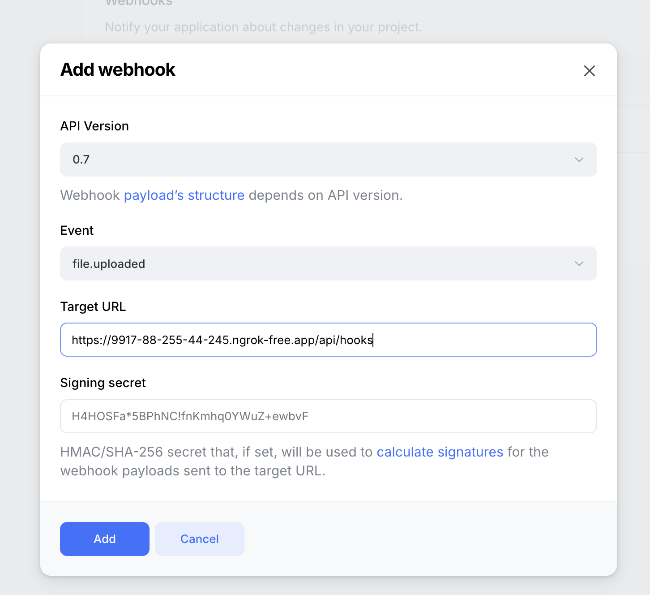Click the Target URL label
Screen dimensions: 650x595
(x=93, y=306)
